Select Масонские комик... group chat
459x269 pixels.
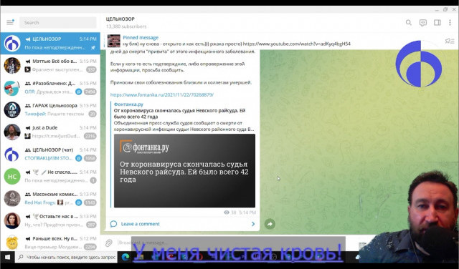click(50, 199)
